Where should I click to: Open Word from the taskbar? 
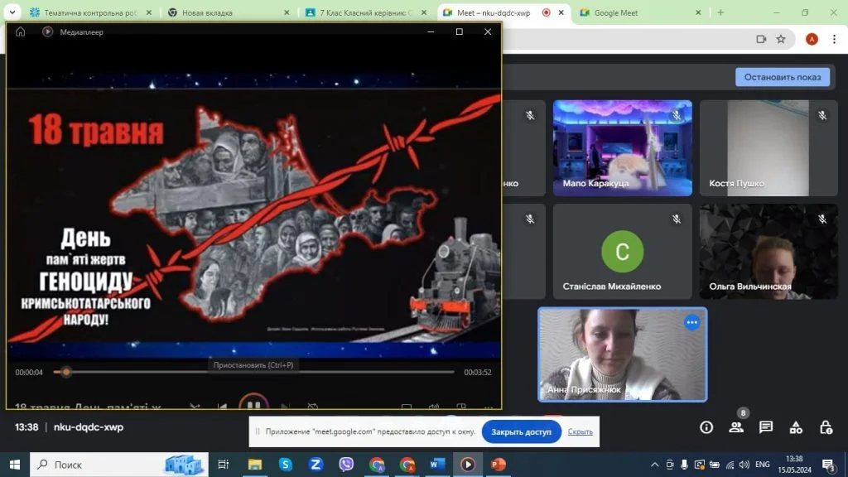point(437,465)
